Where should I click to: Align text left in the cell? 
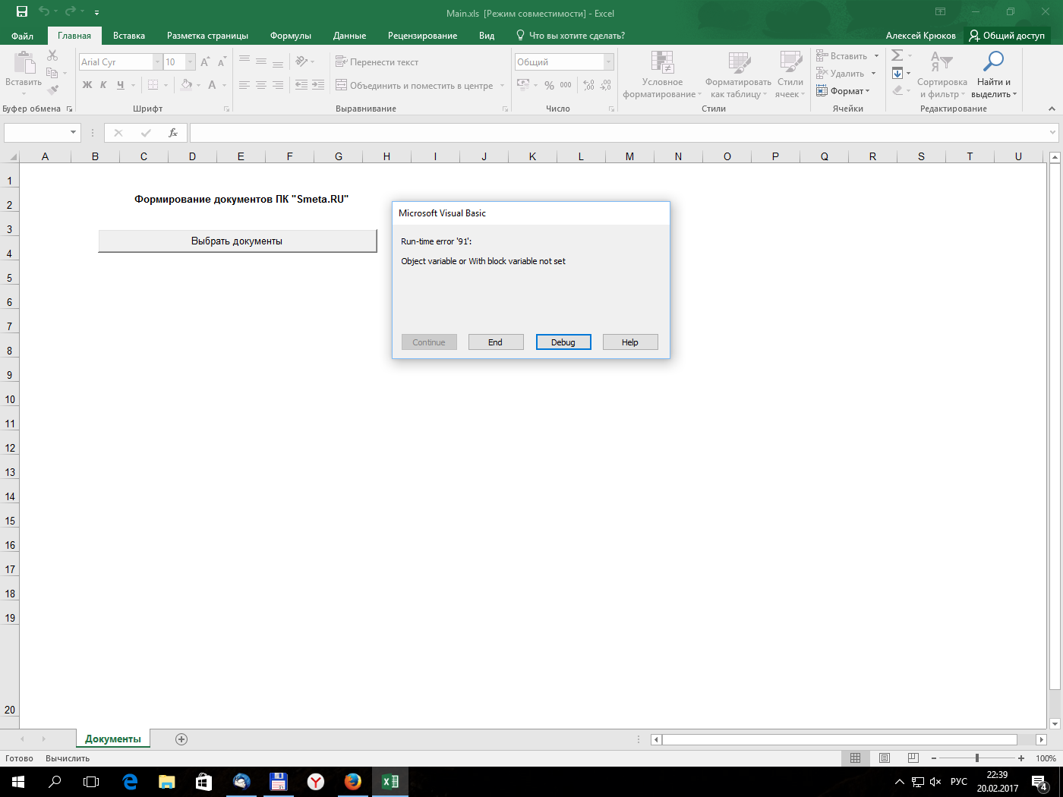click(244, 85)
